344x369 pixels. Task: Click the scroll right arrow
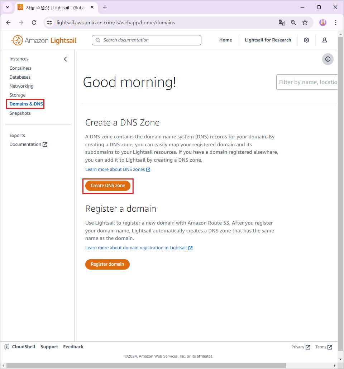tap(335, 365)
